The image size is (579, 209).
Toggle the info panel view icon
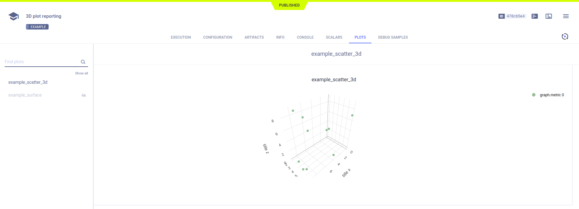click(x=548, y=16)
